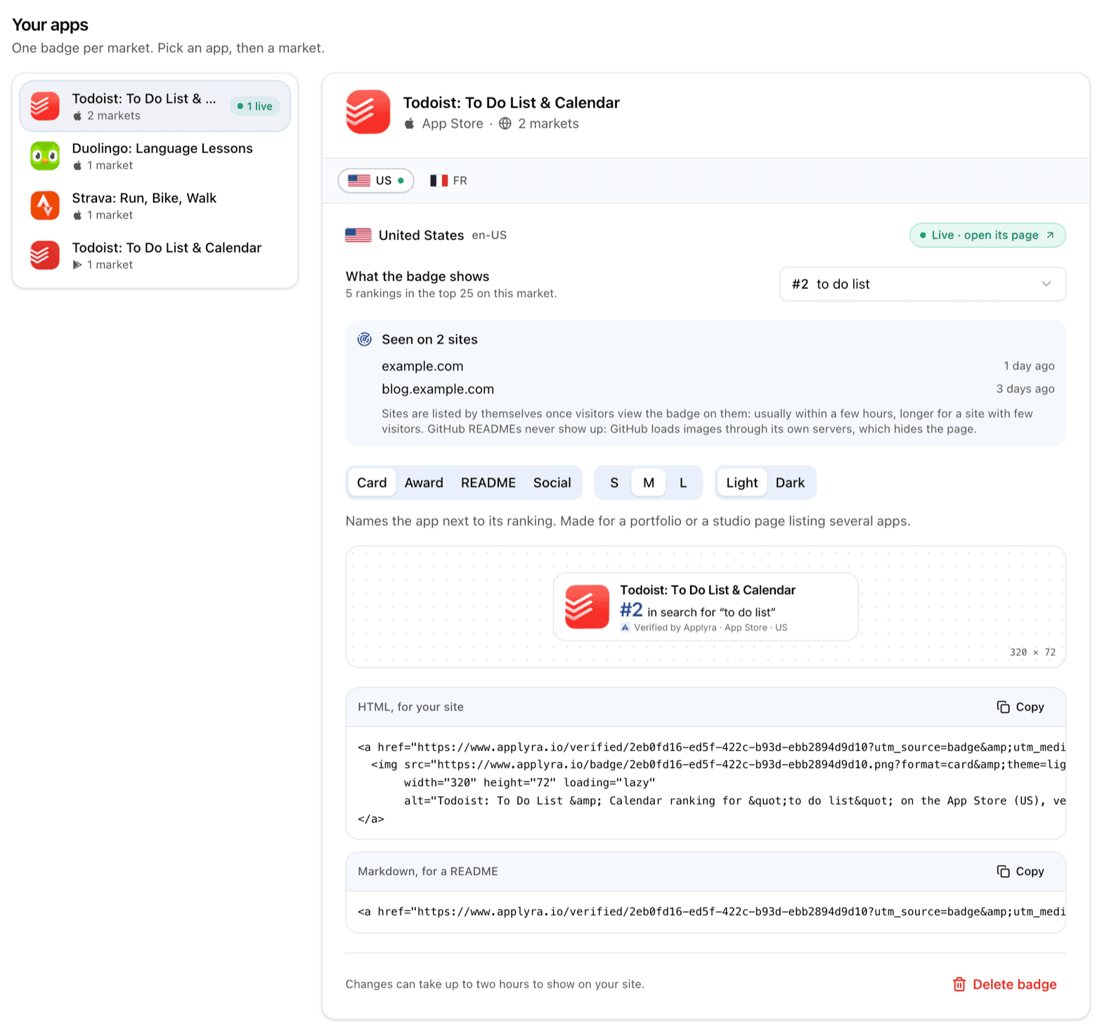Click the Todoist icon in the badge preview
This screenshot has width=1102, height=1031.
coord(587,607)
